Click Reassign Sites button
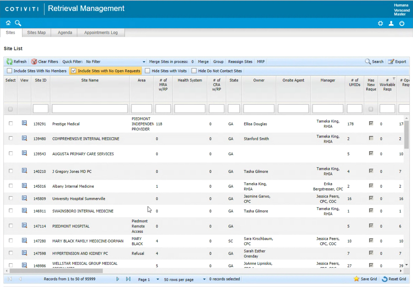 [x=240, y=62]
